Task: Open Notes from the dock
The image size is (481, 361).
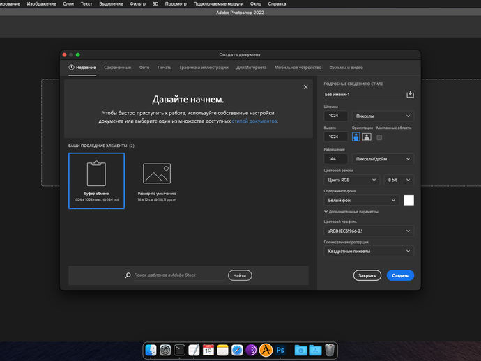Action: coord(222,350)
